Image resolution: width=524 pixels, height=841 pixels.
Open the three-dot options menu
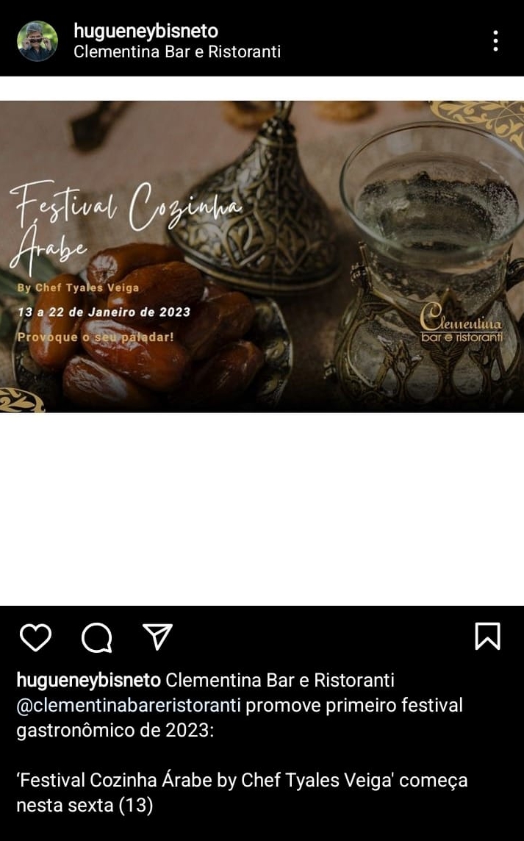[495, 40]
